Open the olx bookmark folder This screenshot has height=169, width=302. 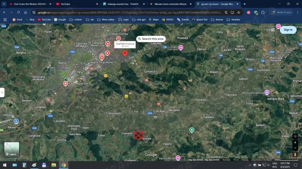coord(90,20)
